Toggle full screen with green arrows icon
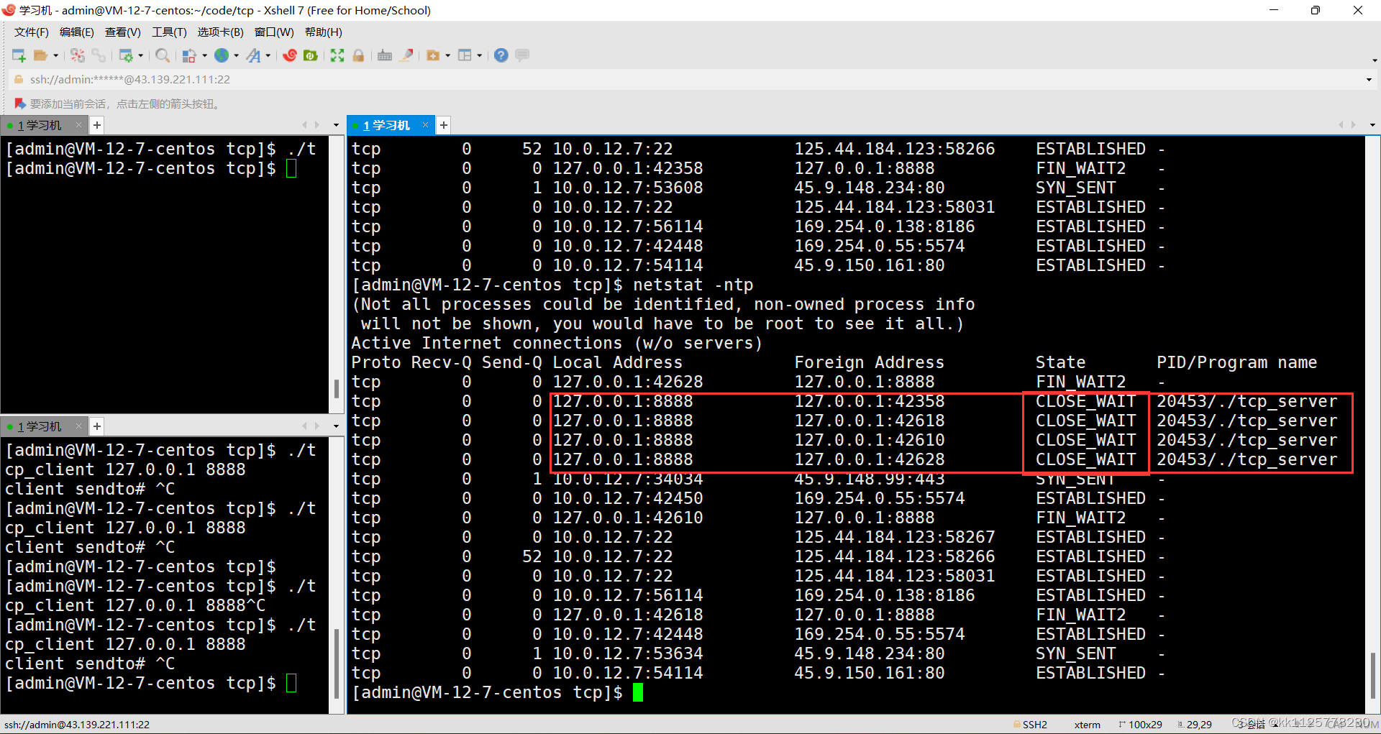The width and height of the screenshot is (1381, 734). pos(337,55)
